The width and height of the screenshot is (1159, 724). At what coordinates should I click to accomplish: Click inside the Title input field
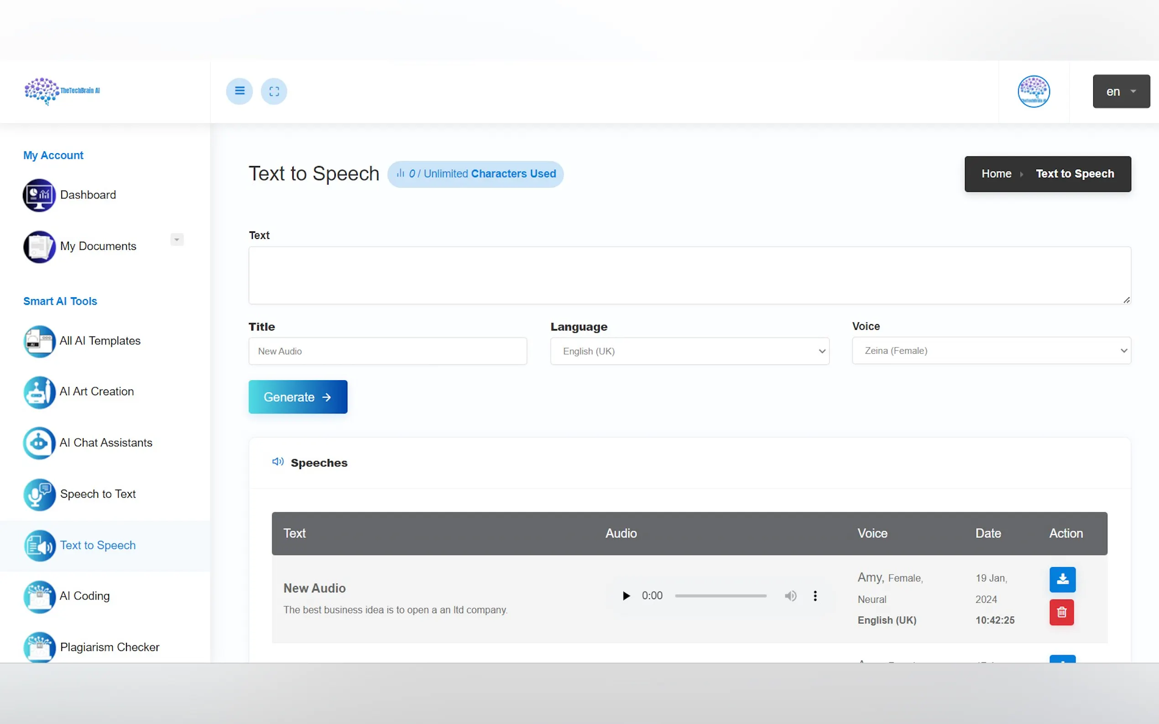tap(387, 351)
